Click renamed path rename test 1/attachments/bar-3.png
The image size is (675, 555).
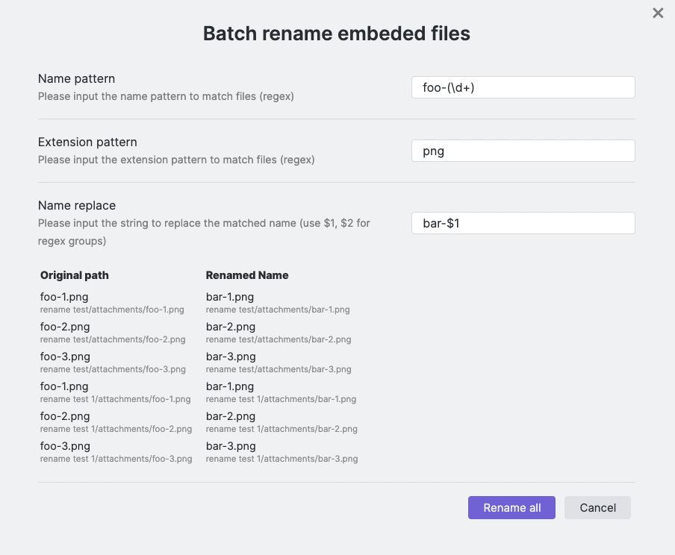[282, 459]
